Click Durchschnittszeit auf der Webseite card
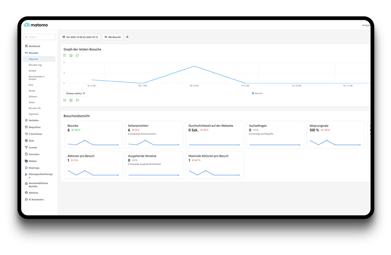The height and width of the screenshot is (255, 391). (x=215, y=135)
